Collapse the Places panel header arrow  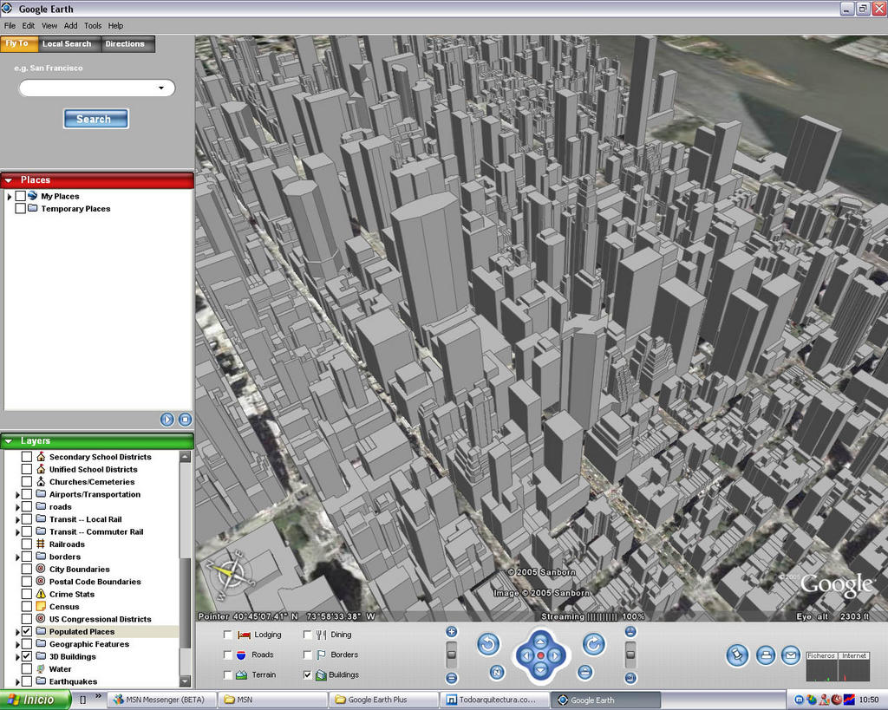[9, 180]
